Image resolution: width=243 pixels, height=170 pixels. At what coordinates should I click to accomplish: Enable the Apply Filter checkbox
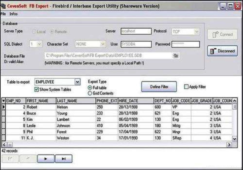click(x=186, y=87)
